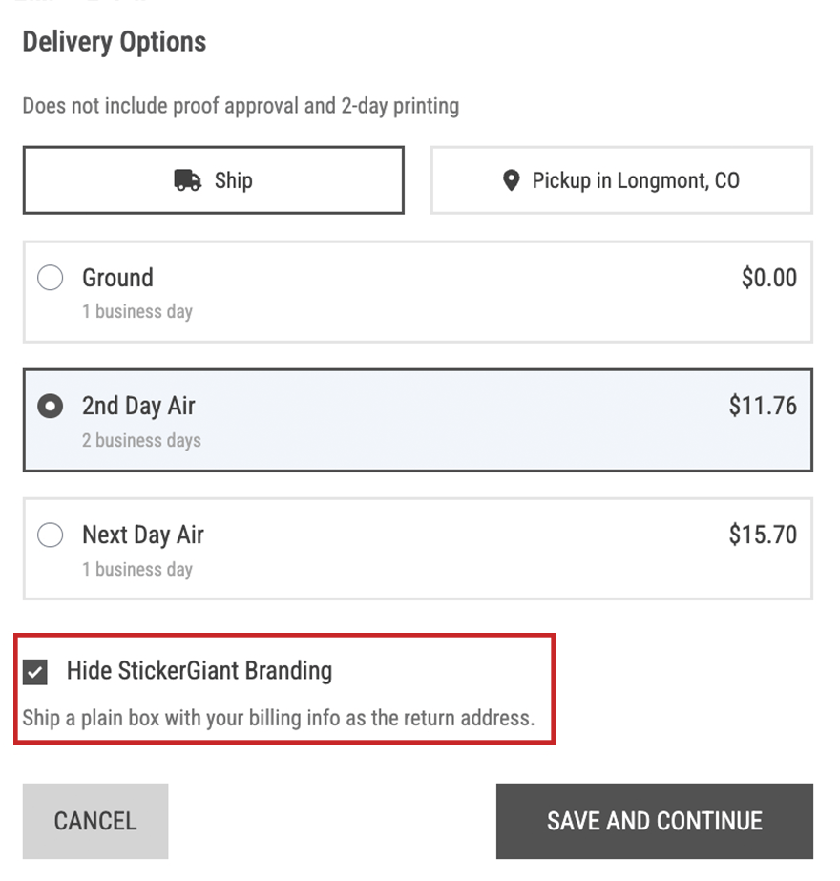
Task: Click the empty circle beside Ground
Action: click(x=50, y=278)
